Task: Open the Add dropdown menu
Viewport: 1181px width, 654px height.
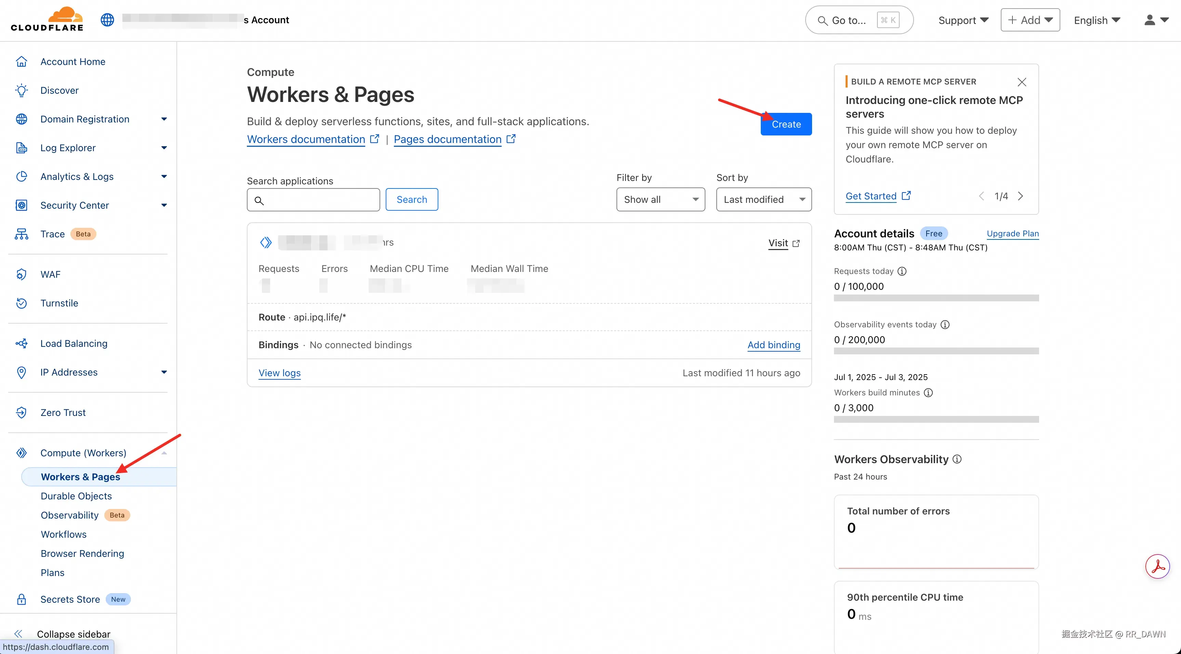Action: click(x=1030, y=20)
